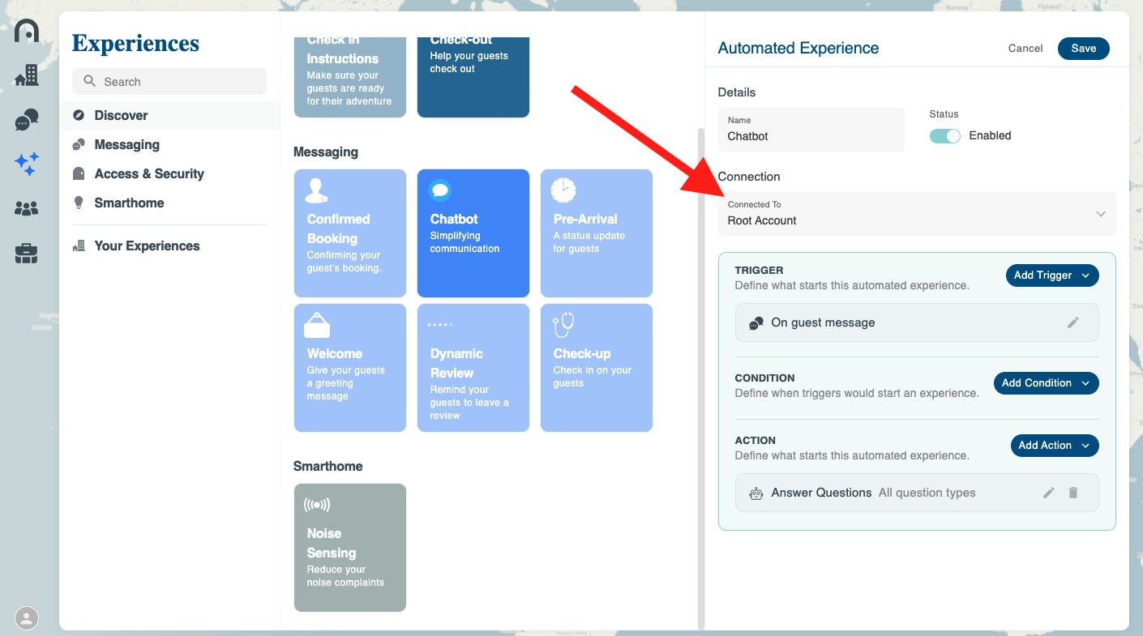Save the automated experience

tap(1083, 49)
